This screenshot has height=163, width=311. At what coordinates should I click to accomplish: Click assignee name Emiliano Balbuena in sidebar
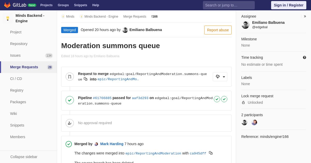click(268, 23)
